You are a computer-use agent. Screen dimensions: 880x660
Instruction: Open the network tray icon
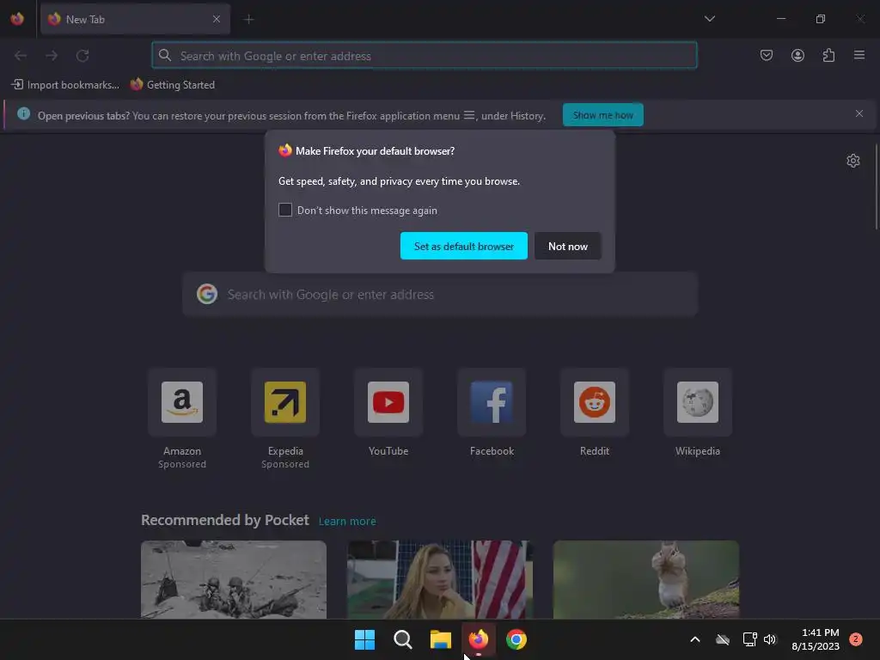749,639
